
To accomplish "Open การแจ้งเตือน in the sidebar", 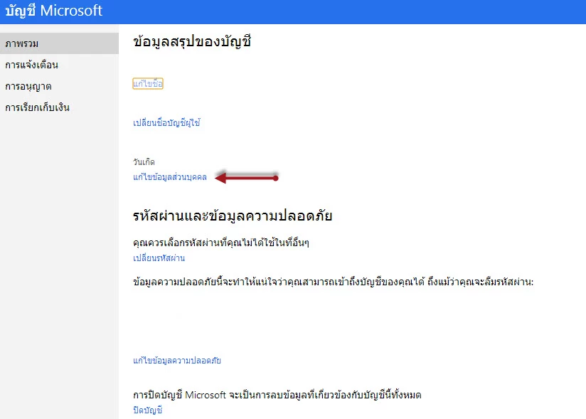I will tap(32, 65).
